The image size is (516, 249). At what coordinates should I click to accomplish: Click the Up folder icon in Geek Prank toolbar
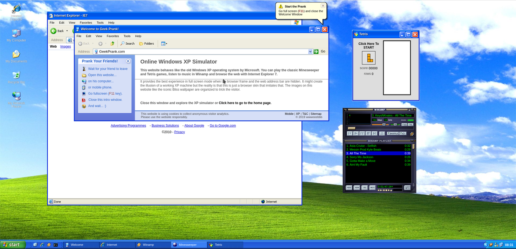click(112, 43)
